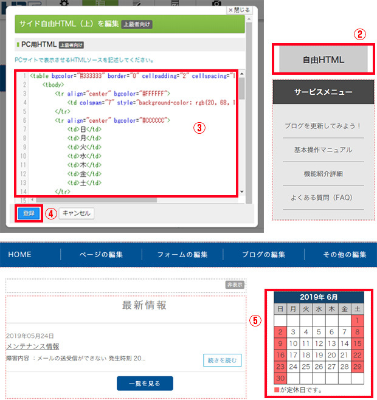Open 機能紹介詳細 link
The image size is (377, 400).
(x=323, y=174)
